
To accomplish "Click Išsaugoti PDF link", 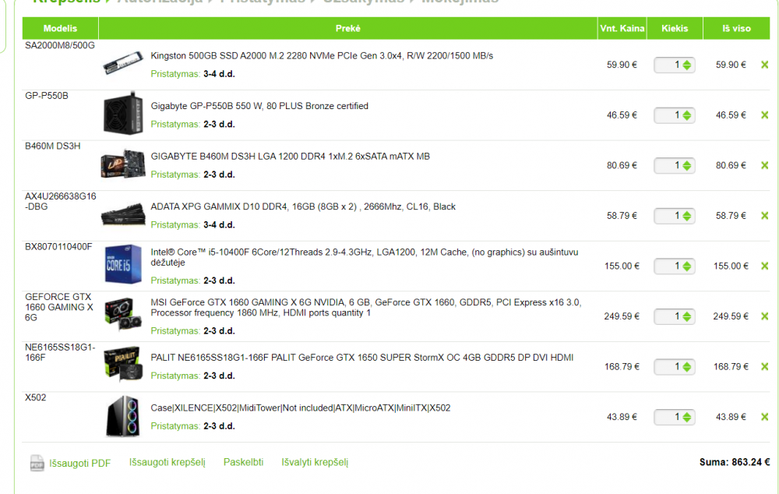I will [80, 463].
